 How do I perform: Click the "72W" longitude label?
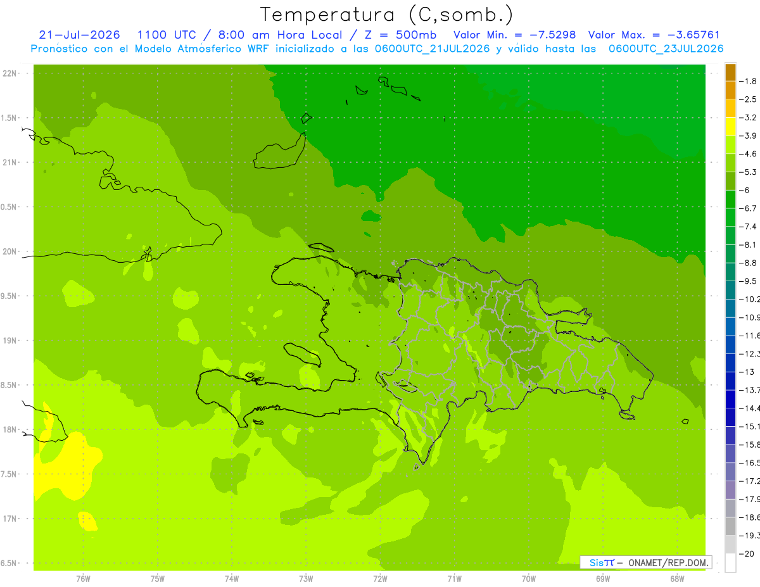[380, 579]
